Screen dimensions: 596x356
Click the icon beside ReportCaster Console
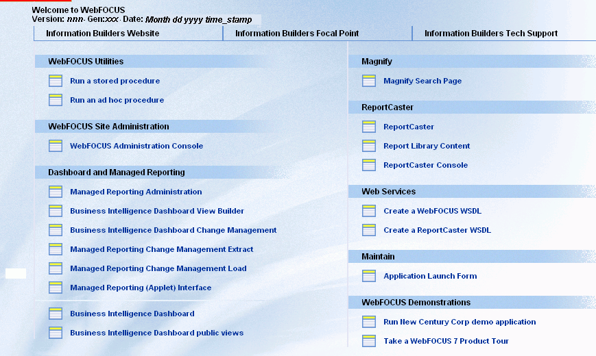point(369,165)
